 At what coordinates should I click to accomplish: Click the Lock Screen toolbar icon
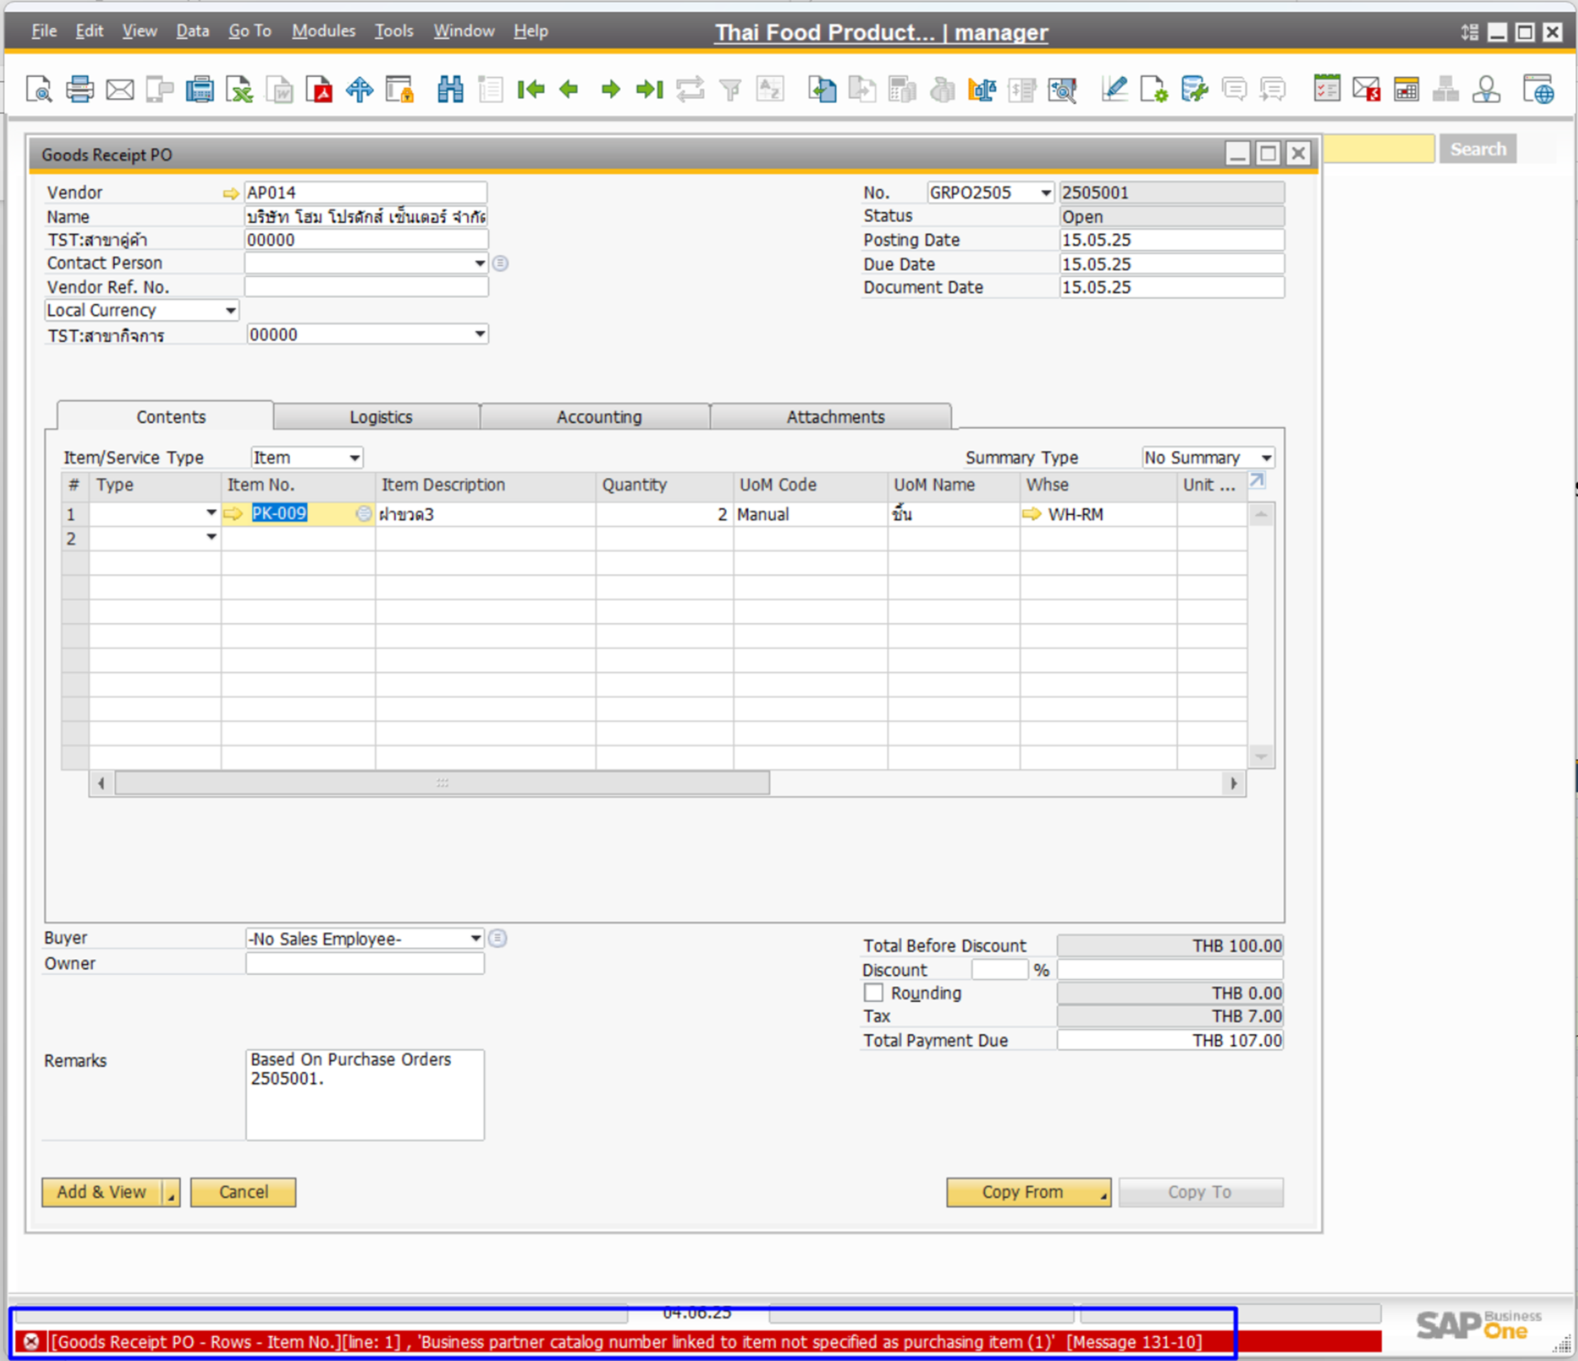click(399, 90)
